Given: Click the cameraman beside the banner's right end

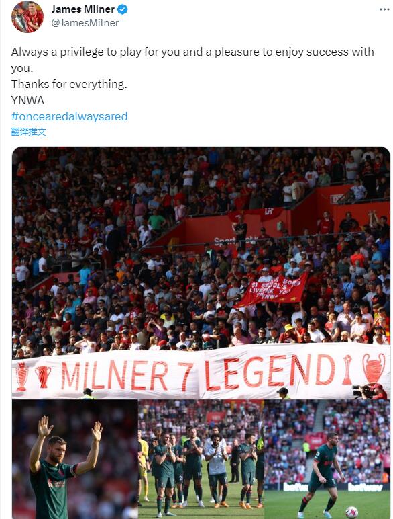Looking at the screenshot, I should point(371,391).
